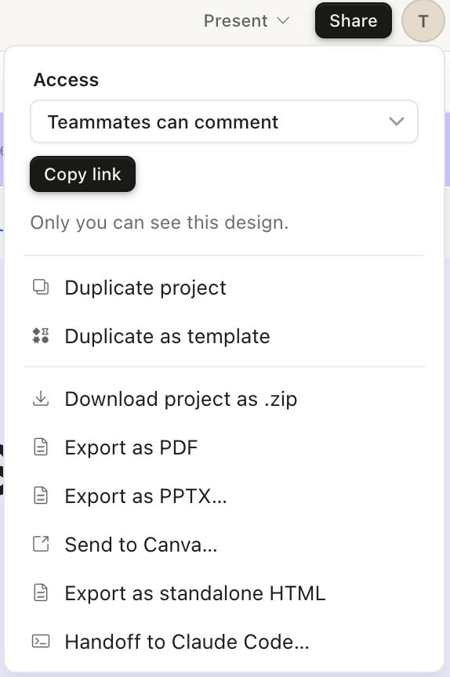The height and width of the screenshot is (677, 450).
Task: Click the Claude Code terminal icon
Action: coord(41,641)
